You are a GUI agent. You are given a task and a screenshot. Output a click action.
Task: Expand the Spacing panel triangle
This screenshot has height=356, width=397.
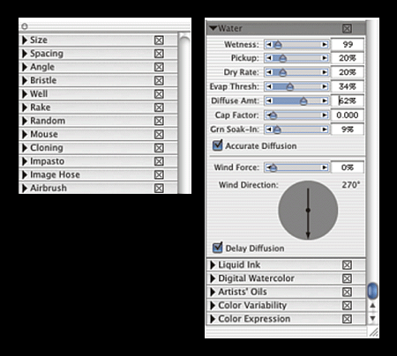tap(25, 54)
